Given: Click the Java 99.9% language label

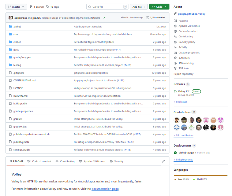Looking at the screenshot, I should click(182, 179).
